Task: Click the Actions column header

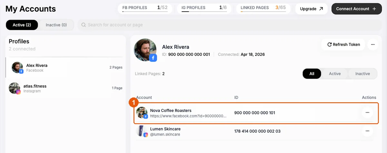Action: (x=369, y=97)
